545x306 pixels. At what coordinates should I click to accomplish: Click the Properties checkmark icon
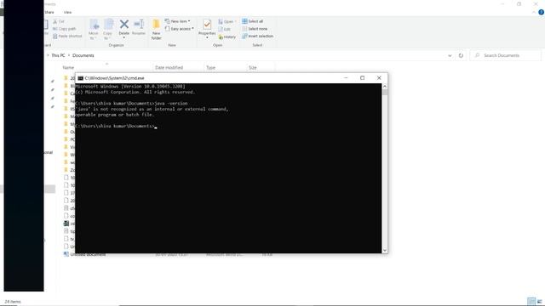207,25
